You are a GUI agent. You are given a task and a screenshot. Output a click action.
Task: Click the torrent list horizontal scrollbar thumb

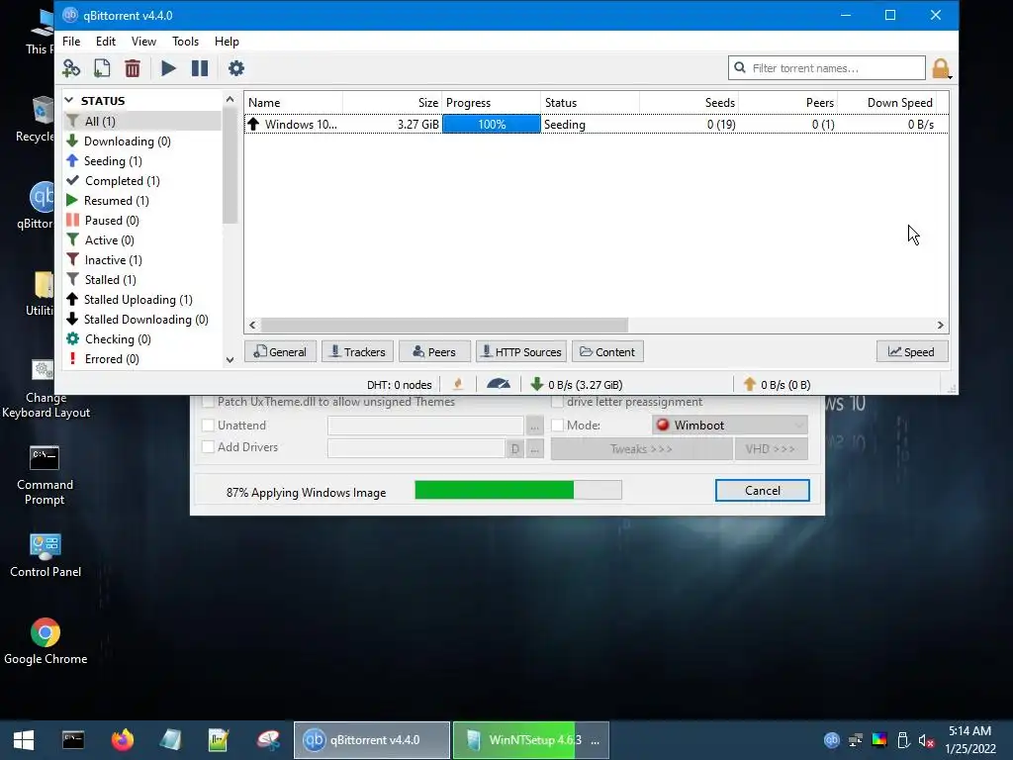pos(444,325)
